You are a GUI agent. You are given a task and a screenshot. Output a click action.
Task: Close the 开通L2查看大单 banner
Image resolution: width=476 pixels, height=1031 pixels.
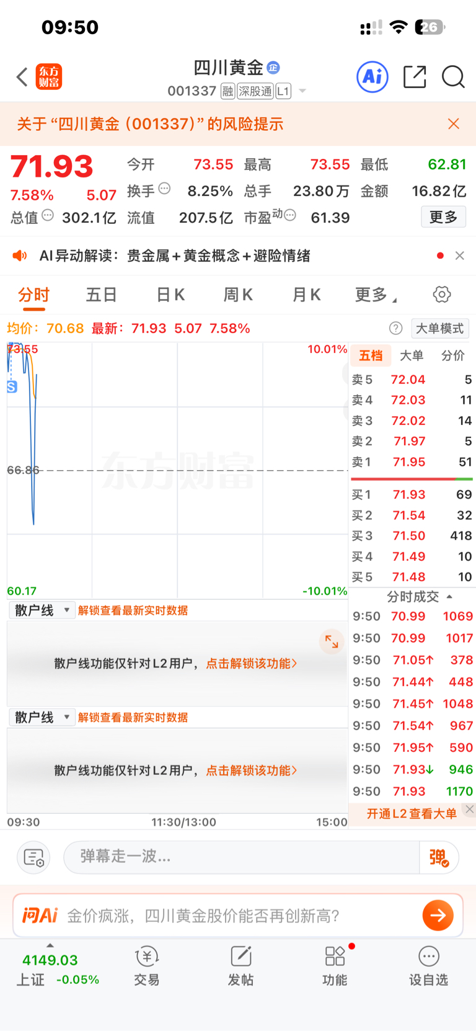pyautogui.click(x=470, y=809)
